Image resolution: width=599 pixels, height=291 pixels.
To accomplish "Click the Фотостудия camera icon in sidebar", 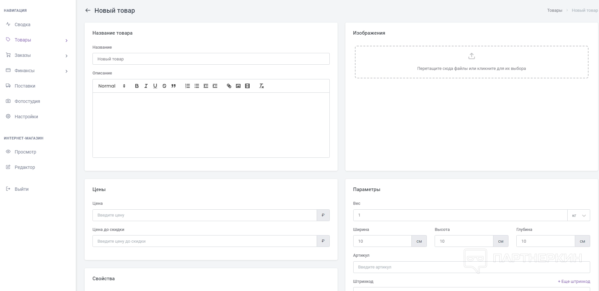I will (8, 101).
